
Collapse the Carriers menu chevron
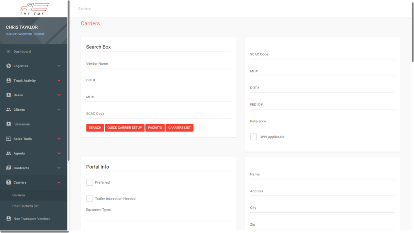(59, 182)
